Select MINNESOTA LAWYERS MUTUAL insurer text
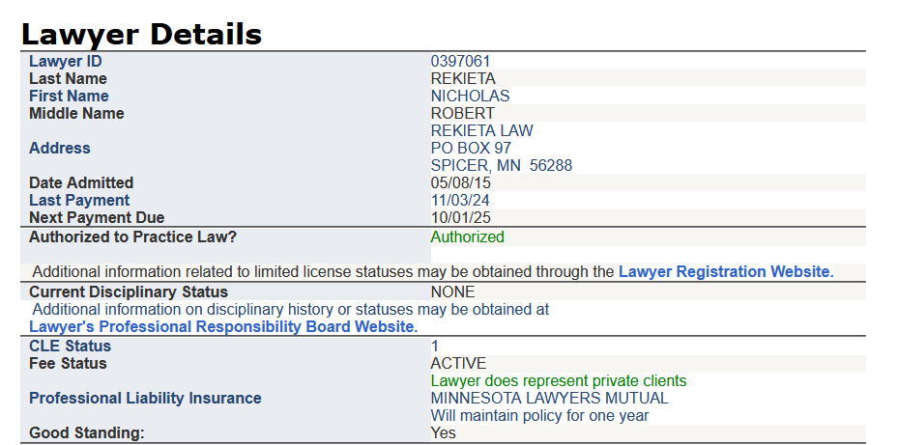 (x=549, y=398)
